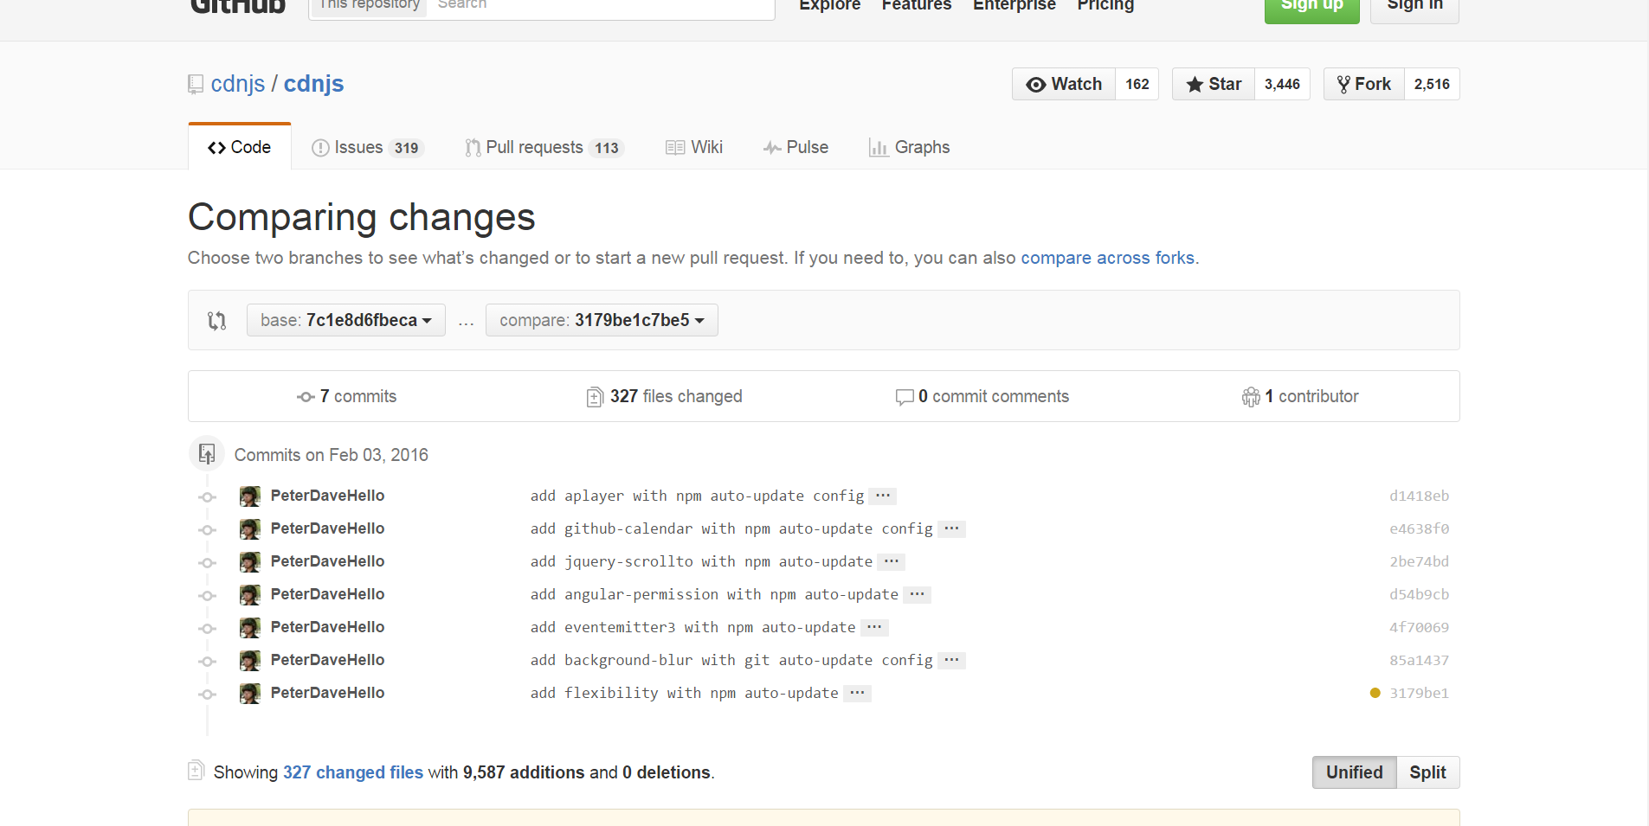Open the compare 3179be1c7be5 dropdown
The width and height of the screenshot is (1649, 826).
click(602, 320)
